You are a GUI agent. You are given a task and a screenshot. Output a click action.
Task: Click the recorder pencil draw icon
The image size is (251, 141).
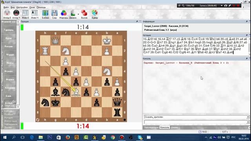pyautogui.click(x=230, y=5)
